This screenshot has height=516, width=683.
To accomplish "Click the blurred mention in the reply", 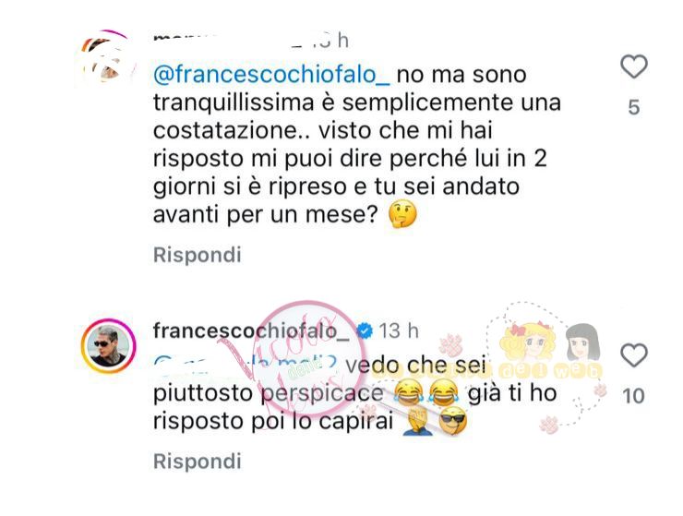I will (x=246, y=366).
